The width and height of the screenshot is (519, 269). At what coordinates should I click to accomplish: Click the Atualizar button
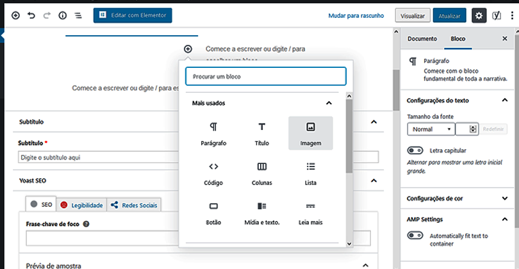point(450,15)
